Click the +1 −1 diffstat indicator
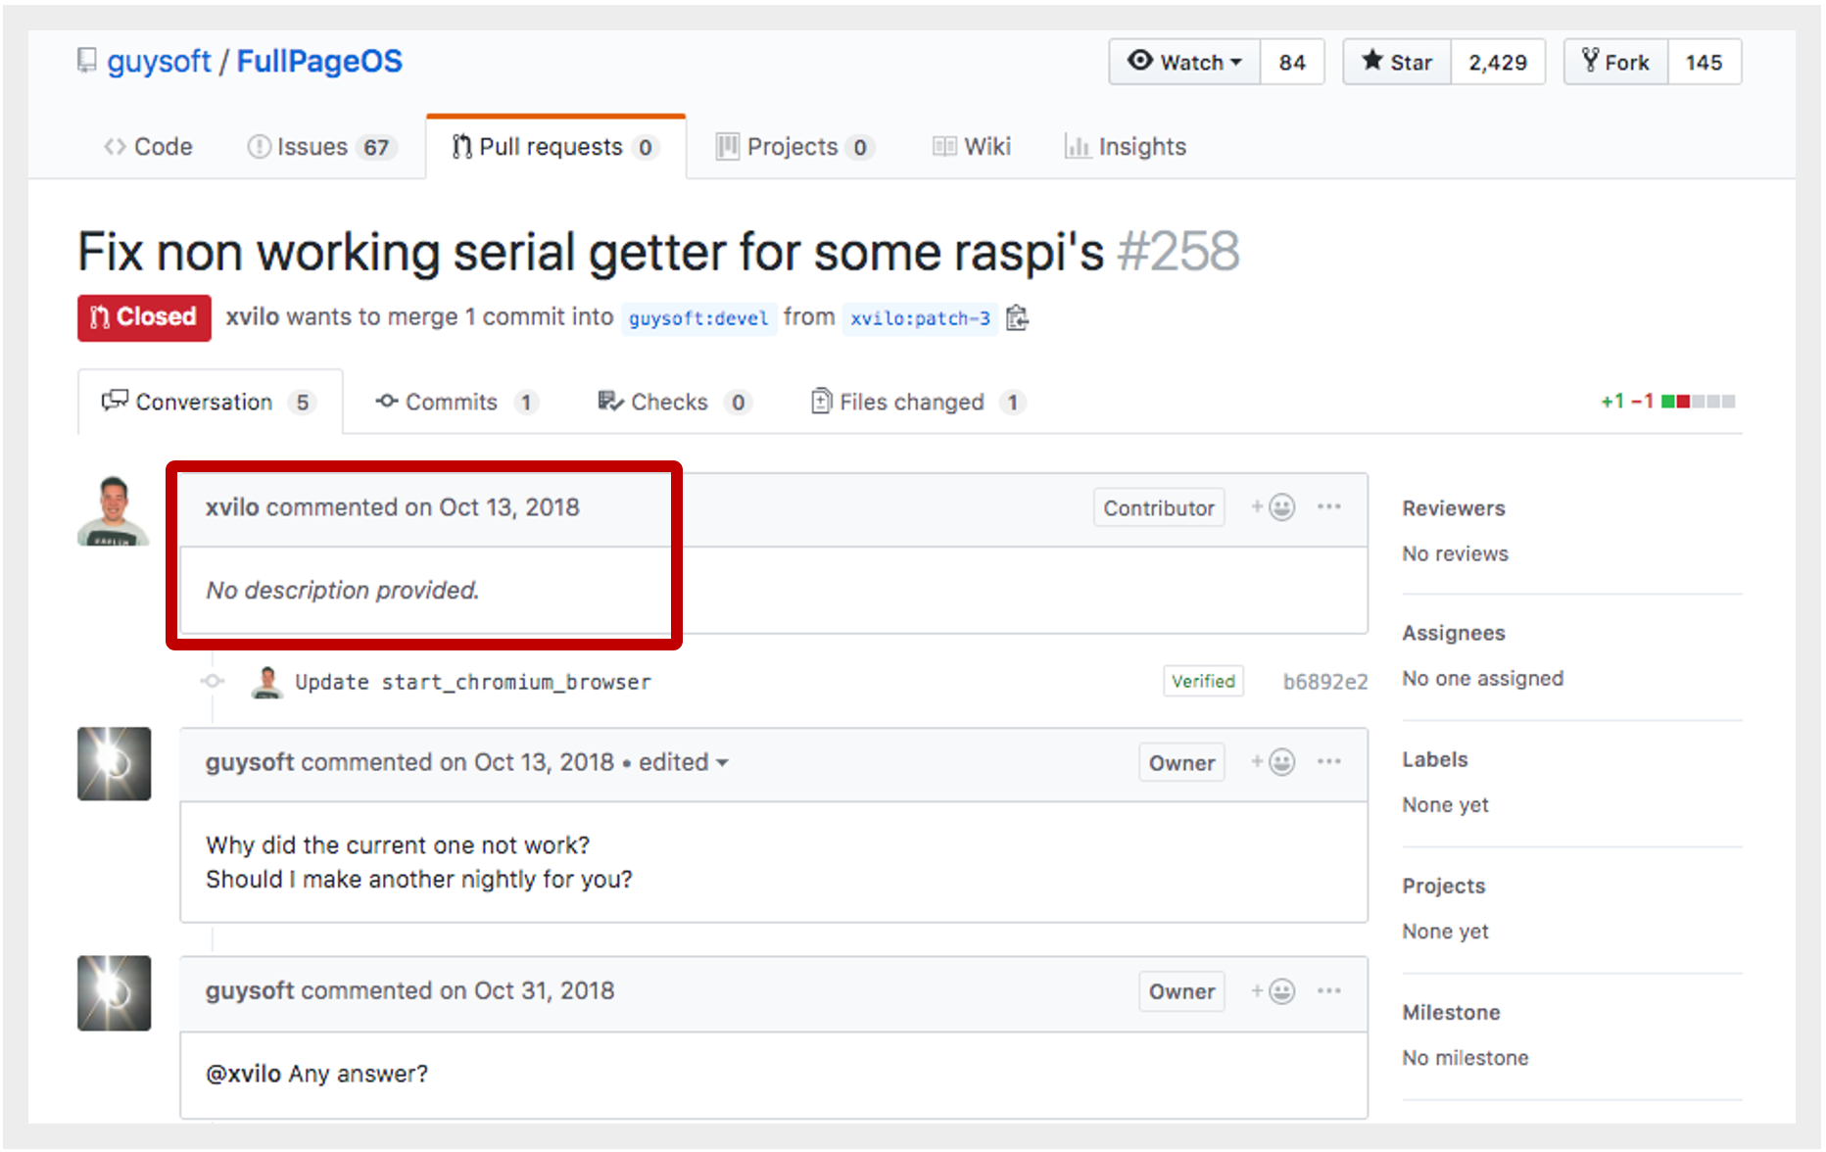Screen dimensions: 1826x1152 pyautogui.click(x=1667, y=402)
